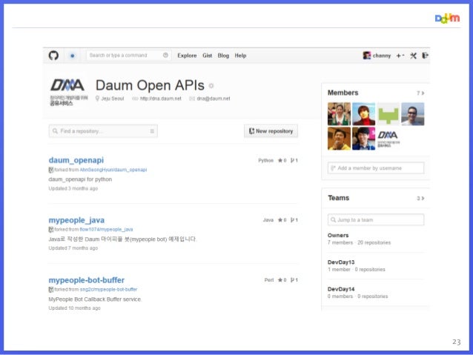Click the fork count of mypeople_java

tap(294, 220)
